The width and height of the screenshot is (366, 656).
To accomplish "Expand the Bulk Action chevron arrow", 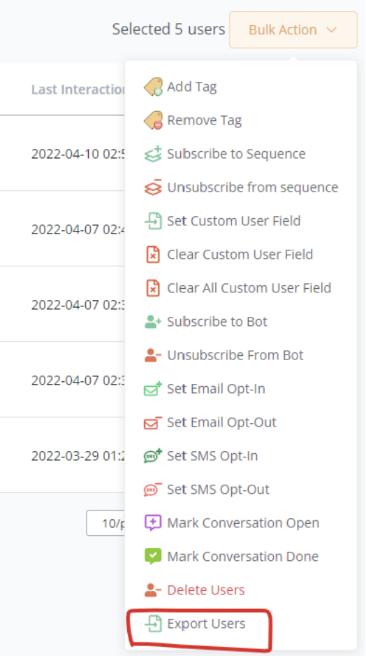I will tap(332, 29).
